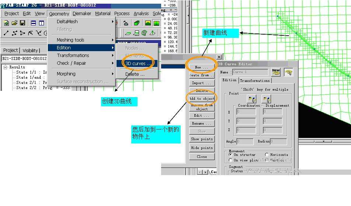Image resolution: width=351 pixels, height=206 pixels.
Task: Click the X Coordinates input field
Action: (x=246, y=112)
